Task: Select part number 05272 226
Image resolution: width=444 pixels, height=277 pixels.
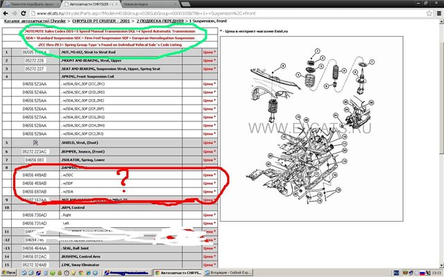Action: click(35, 60)
